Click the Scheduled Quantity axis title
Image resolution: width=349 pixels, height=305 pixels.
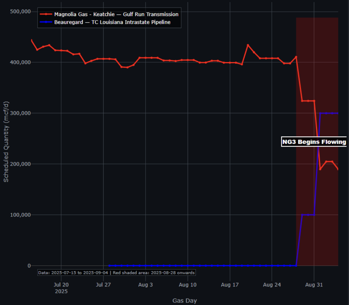[x=6, y=142]
